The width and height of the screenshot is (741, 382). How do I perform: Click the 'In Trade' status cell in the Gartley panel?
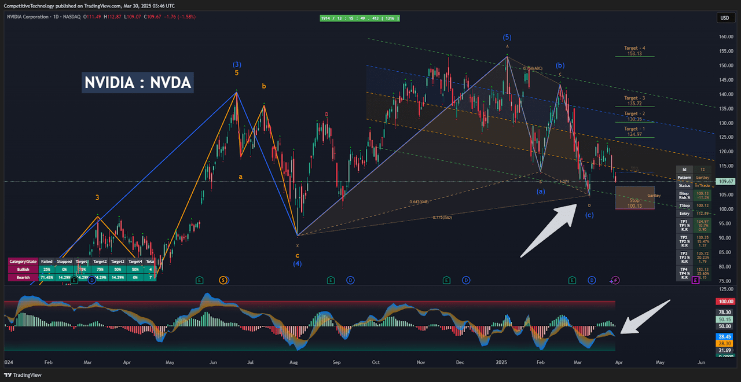point(702,185)
